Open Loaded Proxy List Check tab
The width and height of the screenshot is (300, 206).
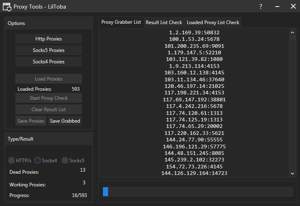click(213, 22)
